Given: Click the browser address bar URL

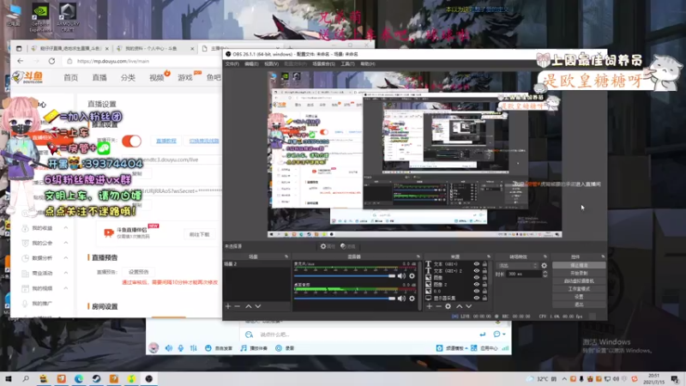Looking at the screenshot, I should [113, 61].
